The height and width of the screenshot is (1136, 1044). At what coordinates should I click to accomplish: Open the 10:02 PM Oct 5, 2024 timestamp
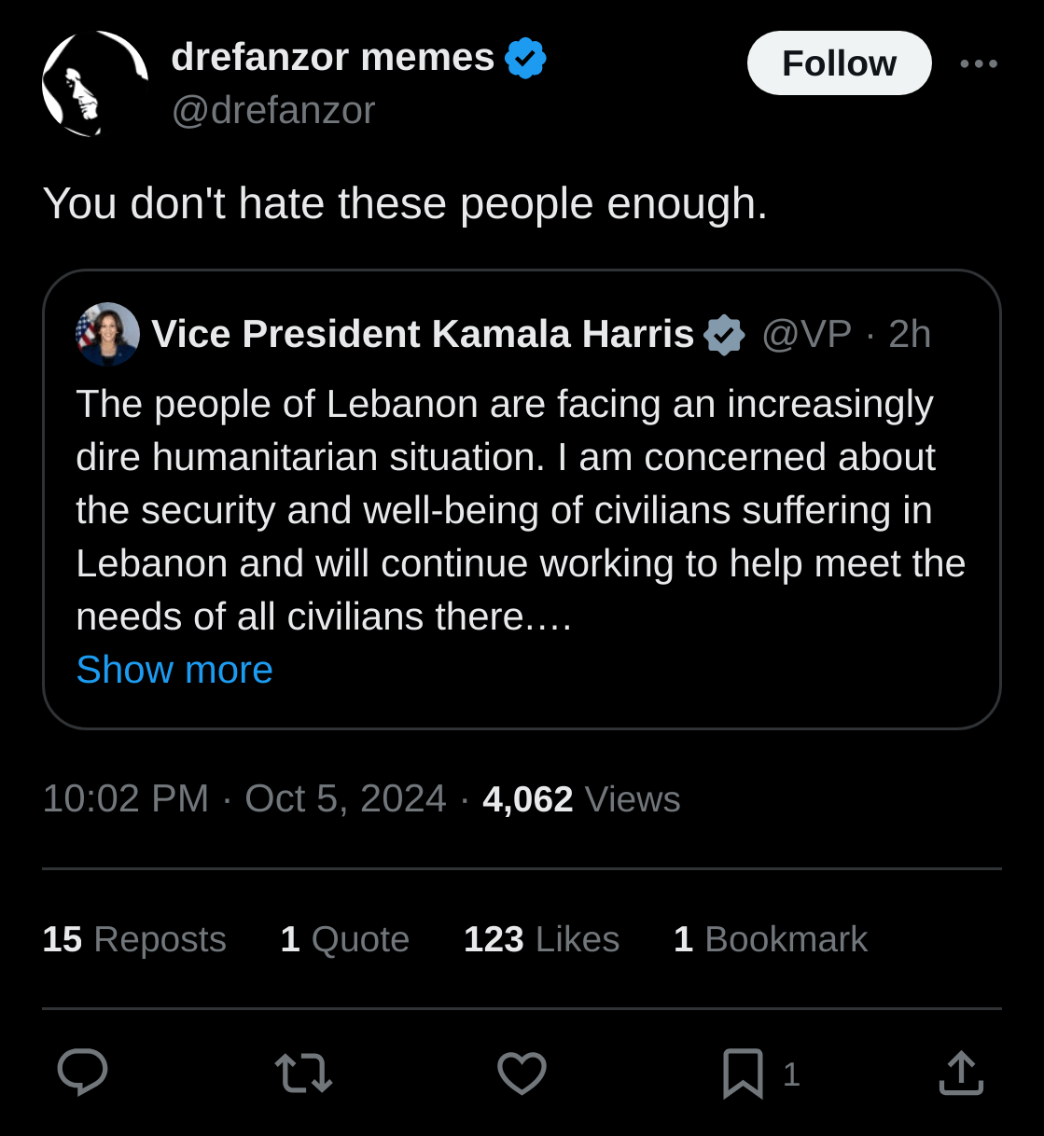pos(244,799)
